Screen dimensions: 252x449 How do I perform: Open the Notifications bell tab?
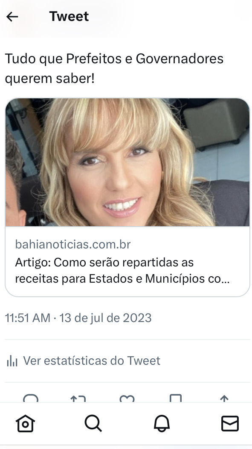[x=162, y=423]
